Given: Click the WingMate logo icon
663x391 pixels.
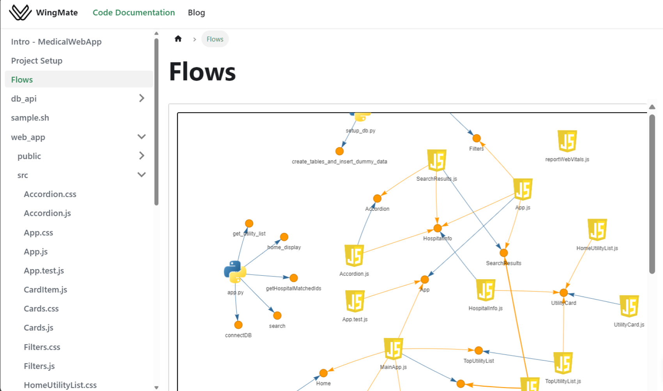Looking at the screenshot, I should click(x=20, y=12).
